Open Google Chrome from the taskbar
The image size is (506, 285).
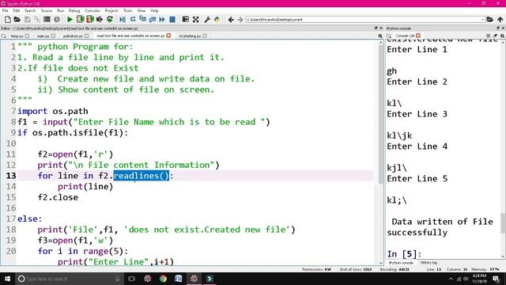pyautogui.click(x=163, y=279)
